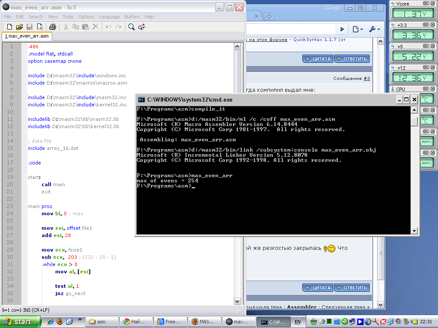
Task: Click the Find magnifier icon
Action: (131, 27)
